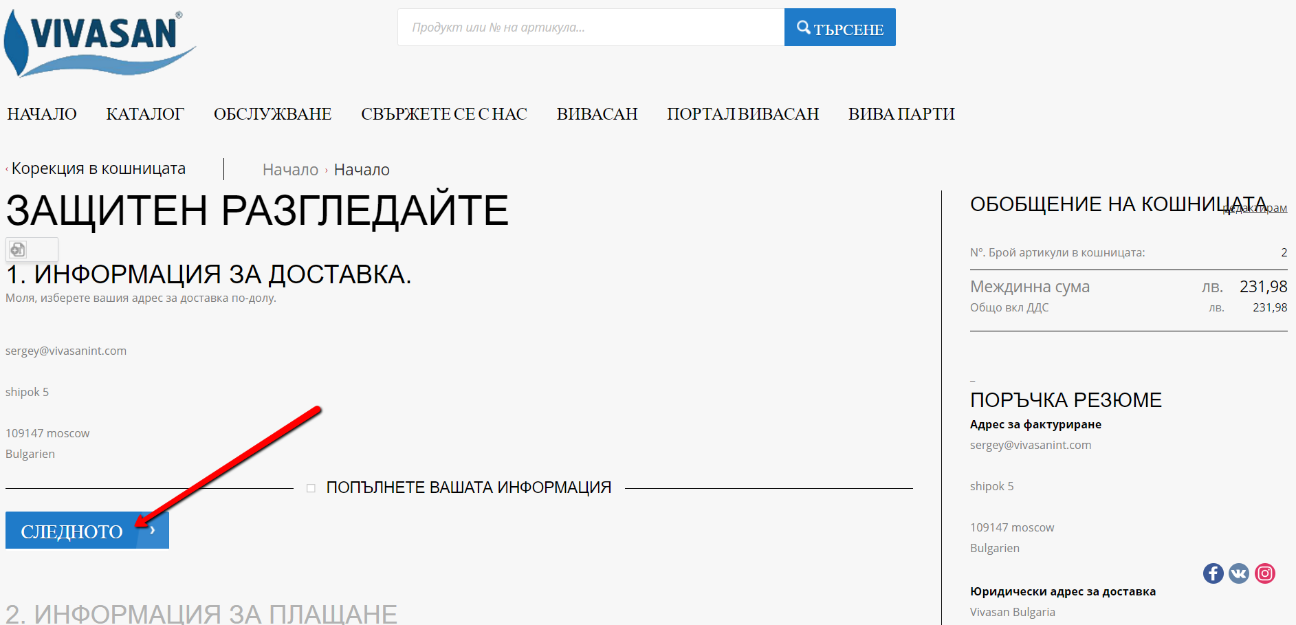Viewport: 1296px width, 625px height.
Task: Open КАТАЛОГ menu item
Action: 145,114
